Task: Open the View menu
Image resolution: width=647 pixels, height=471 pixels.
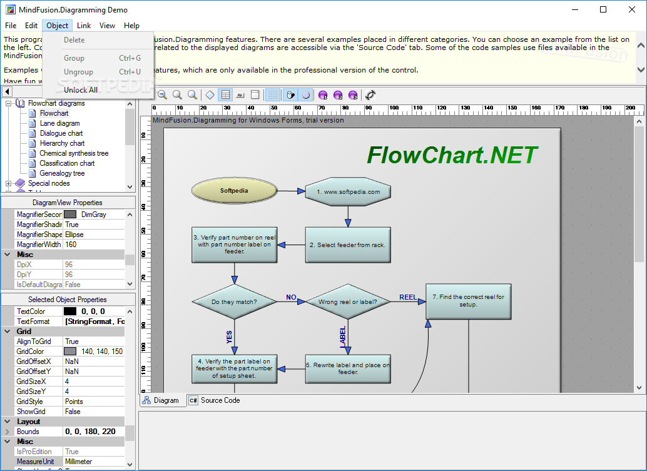Action: coord(107,26)
